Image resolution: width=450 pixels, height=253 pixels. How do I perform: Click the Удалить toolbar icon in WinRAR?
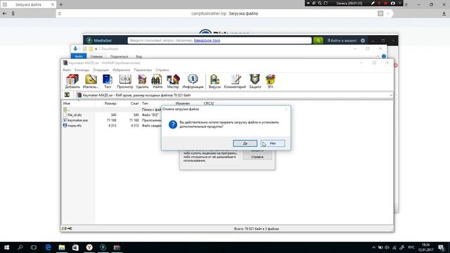tap(142, 82)
